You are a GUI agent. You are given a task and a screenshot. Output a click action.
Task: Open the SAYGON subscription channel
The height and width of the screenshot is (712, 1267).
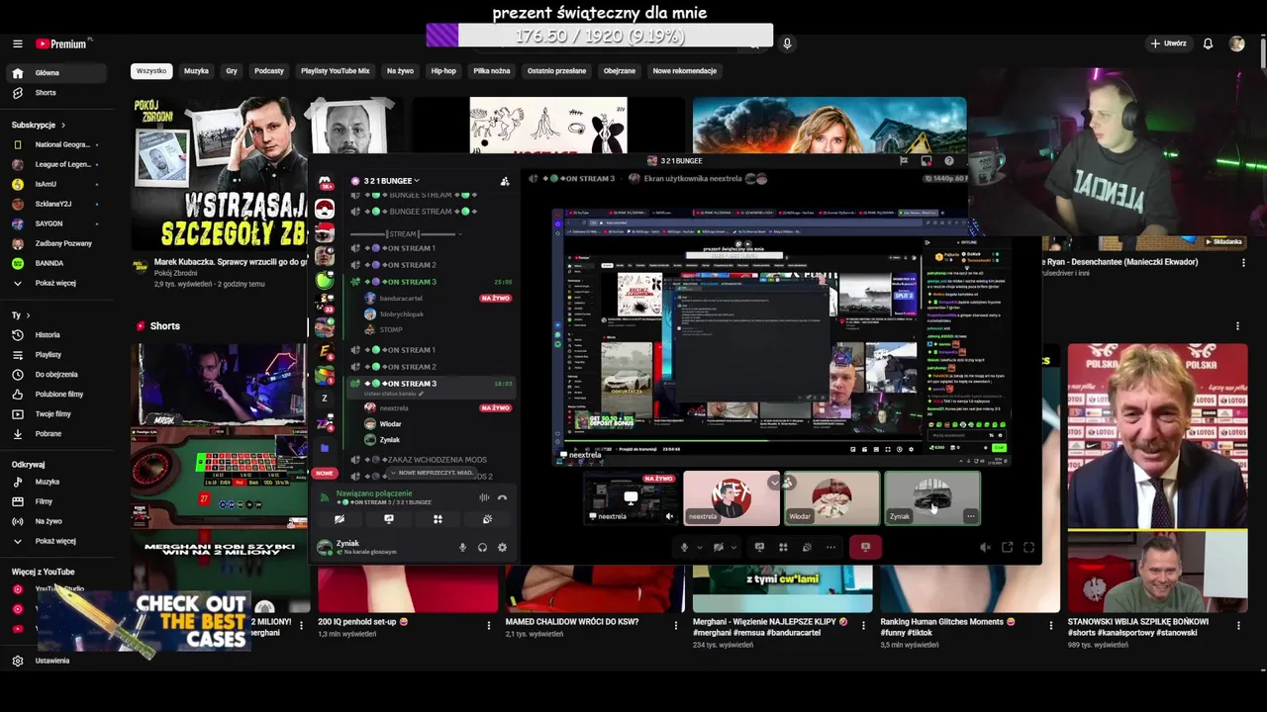click(48, 223)
